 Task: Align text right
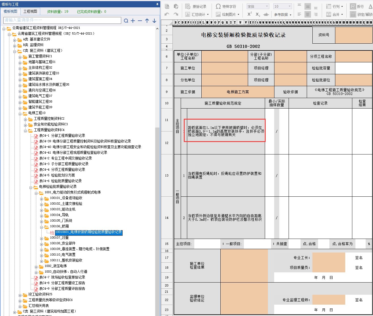pos(316,14)
